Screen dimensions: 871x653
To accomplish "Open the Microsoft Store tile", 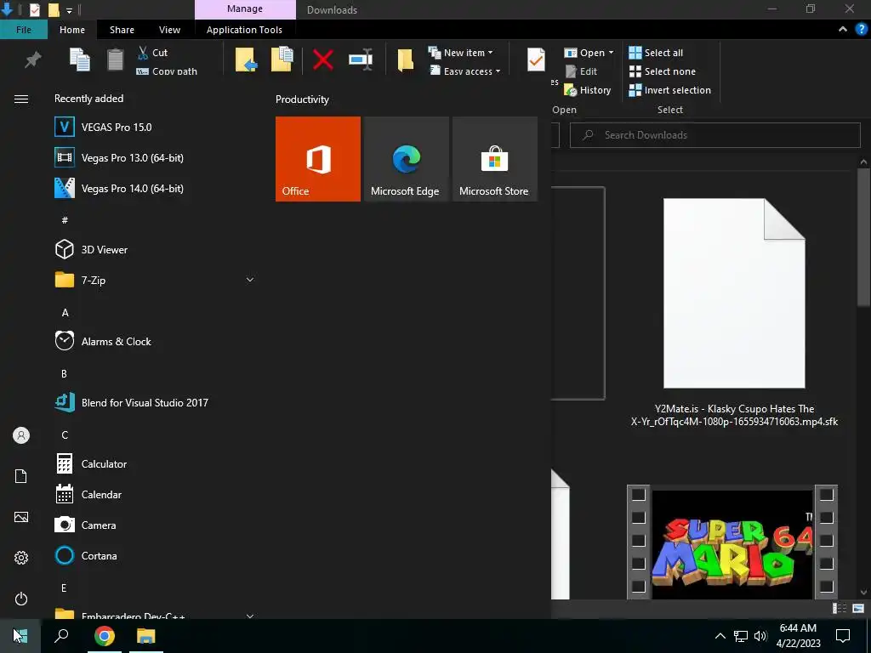I will point(494,159).
